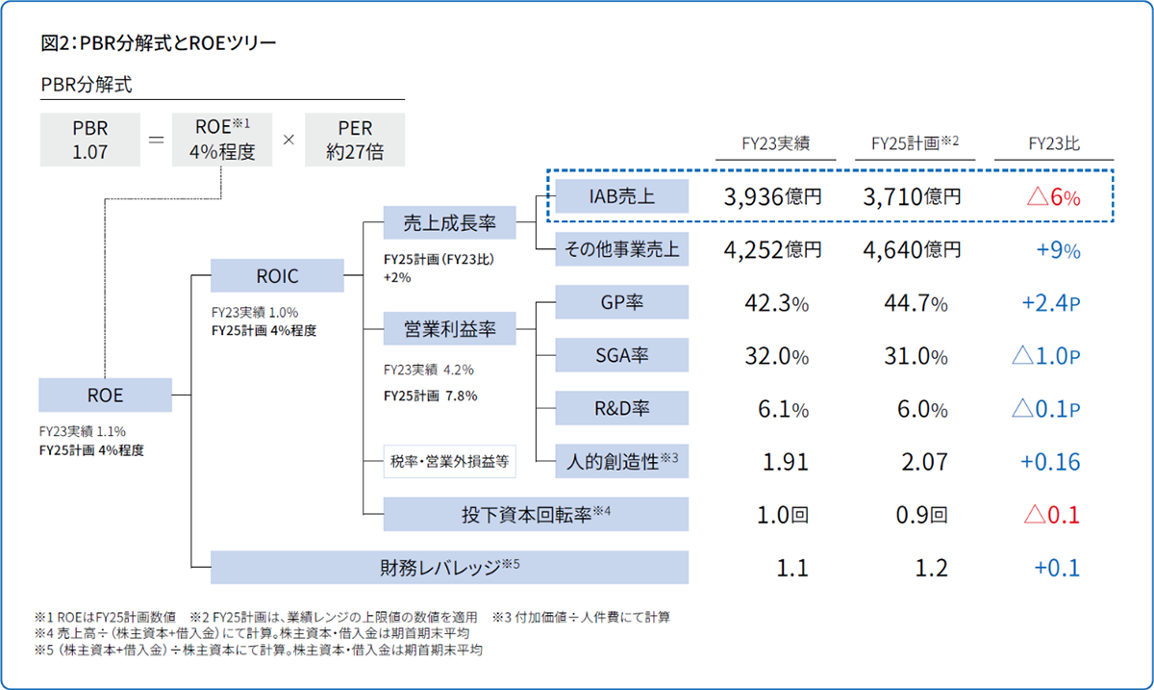The height and width of the screenshot is (690, 1154).
Task: Click the FY25計画 column header
Action: pos(915,143)
